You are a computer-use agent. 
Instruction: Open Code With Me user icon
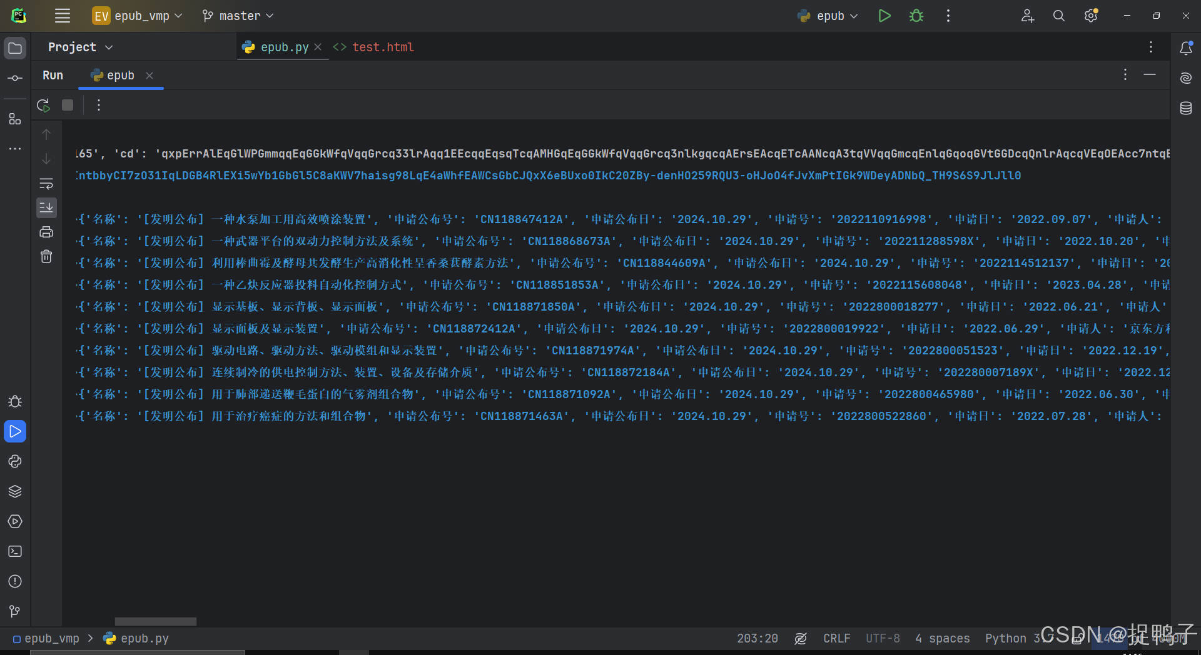click(x=1027, y=16)
